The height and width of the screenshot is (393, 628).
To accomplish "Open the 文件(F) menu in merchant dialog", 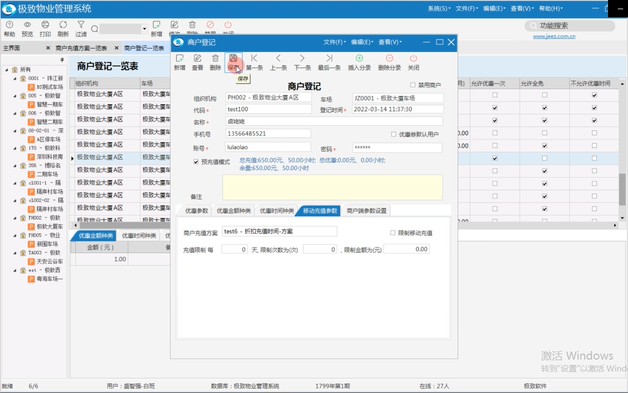I will pyautogui.click(x=335, y=42).
